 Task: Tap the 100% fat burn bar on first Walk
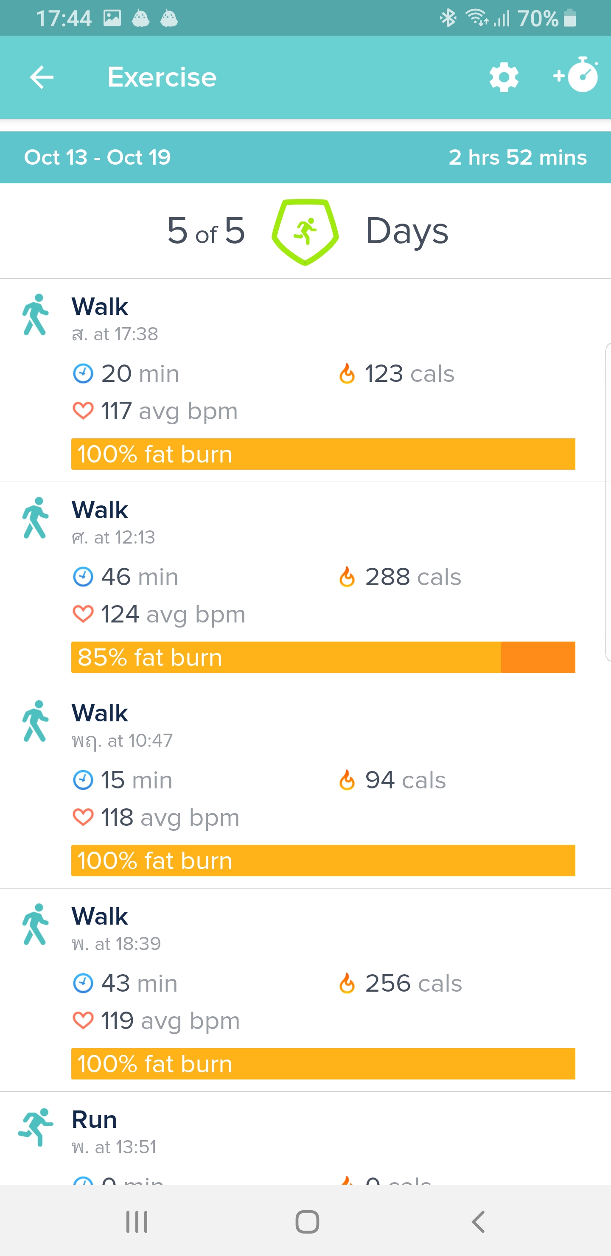(x=323, y=454)
